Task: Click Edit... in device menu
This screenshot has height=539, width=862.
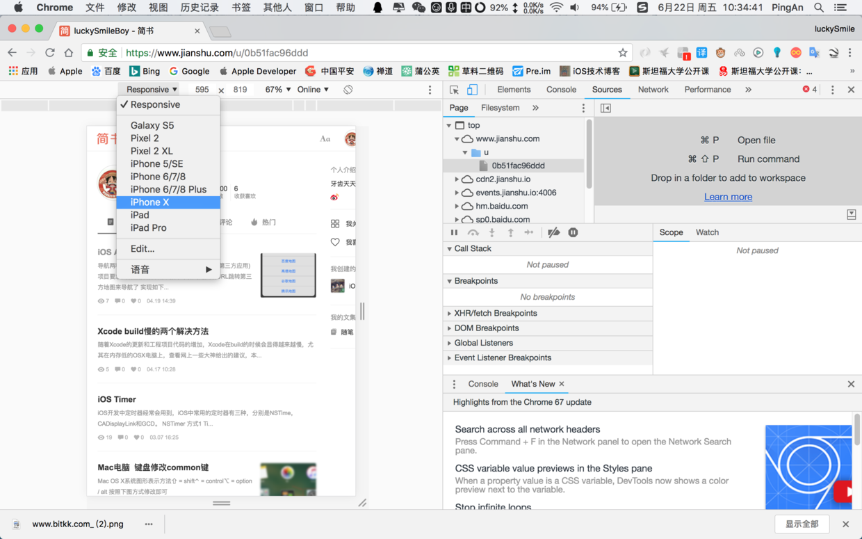Action: tap(168, 249)
